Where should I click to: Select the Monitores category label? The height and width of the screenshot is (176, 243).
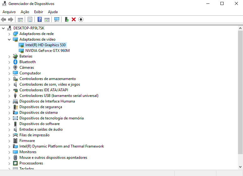tap(28, 152)
